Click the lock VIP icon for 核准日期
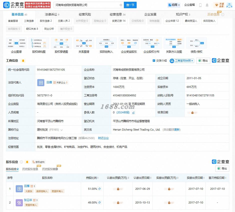This screenshot has height=212, width=235. pos(192,113)
